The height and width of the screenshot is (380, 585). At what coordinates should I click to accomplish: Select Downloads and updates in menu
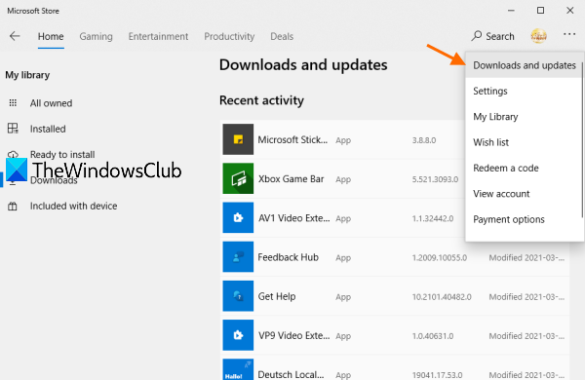pos(525,65)
